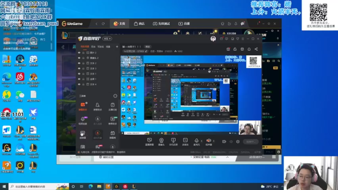Switch to the WeGame 商店 tab
This screenshot has height=190, width=338.
[x=139, y=24]
